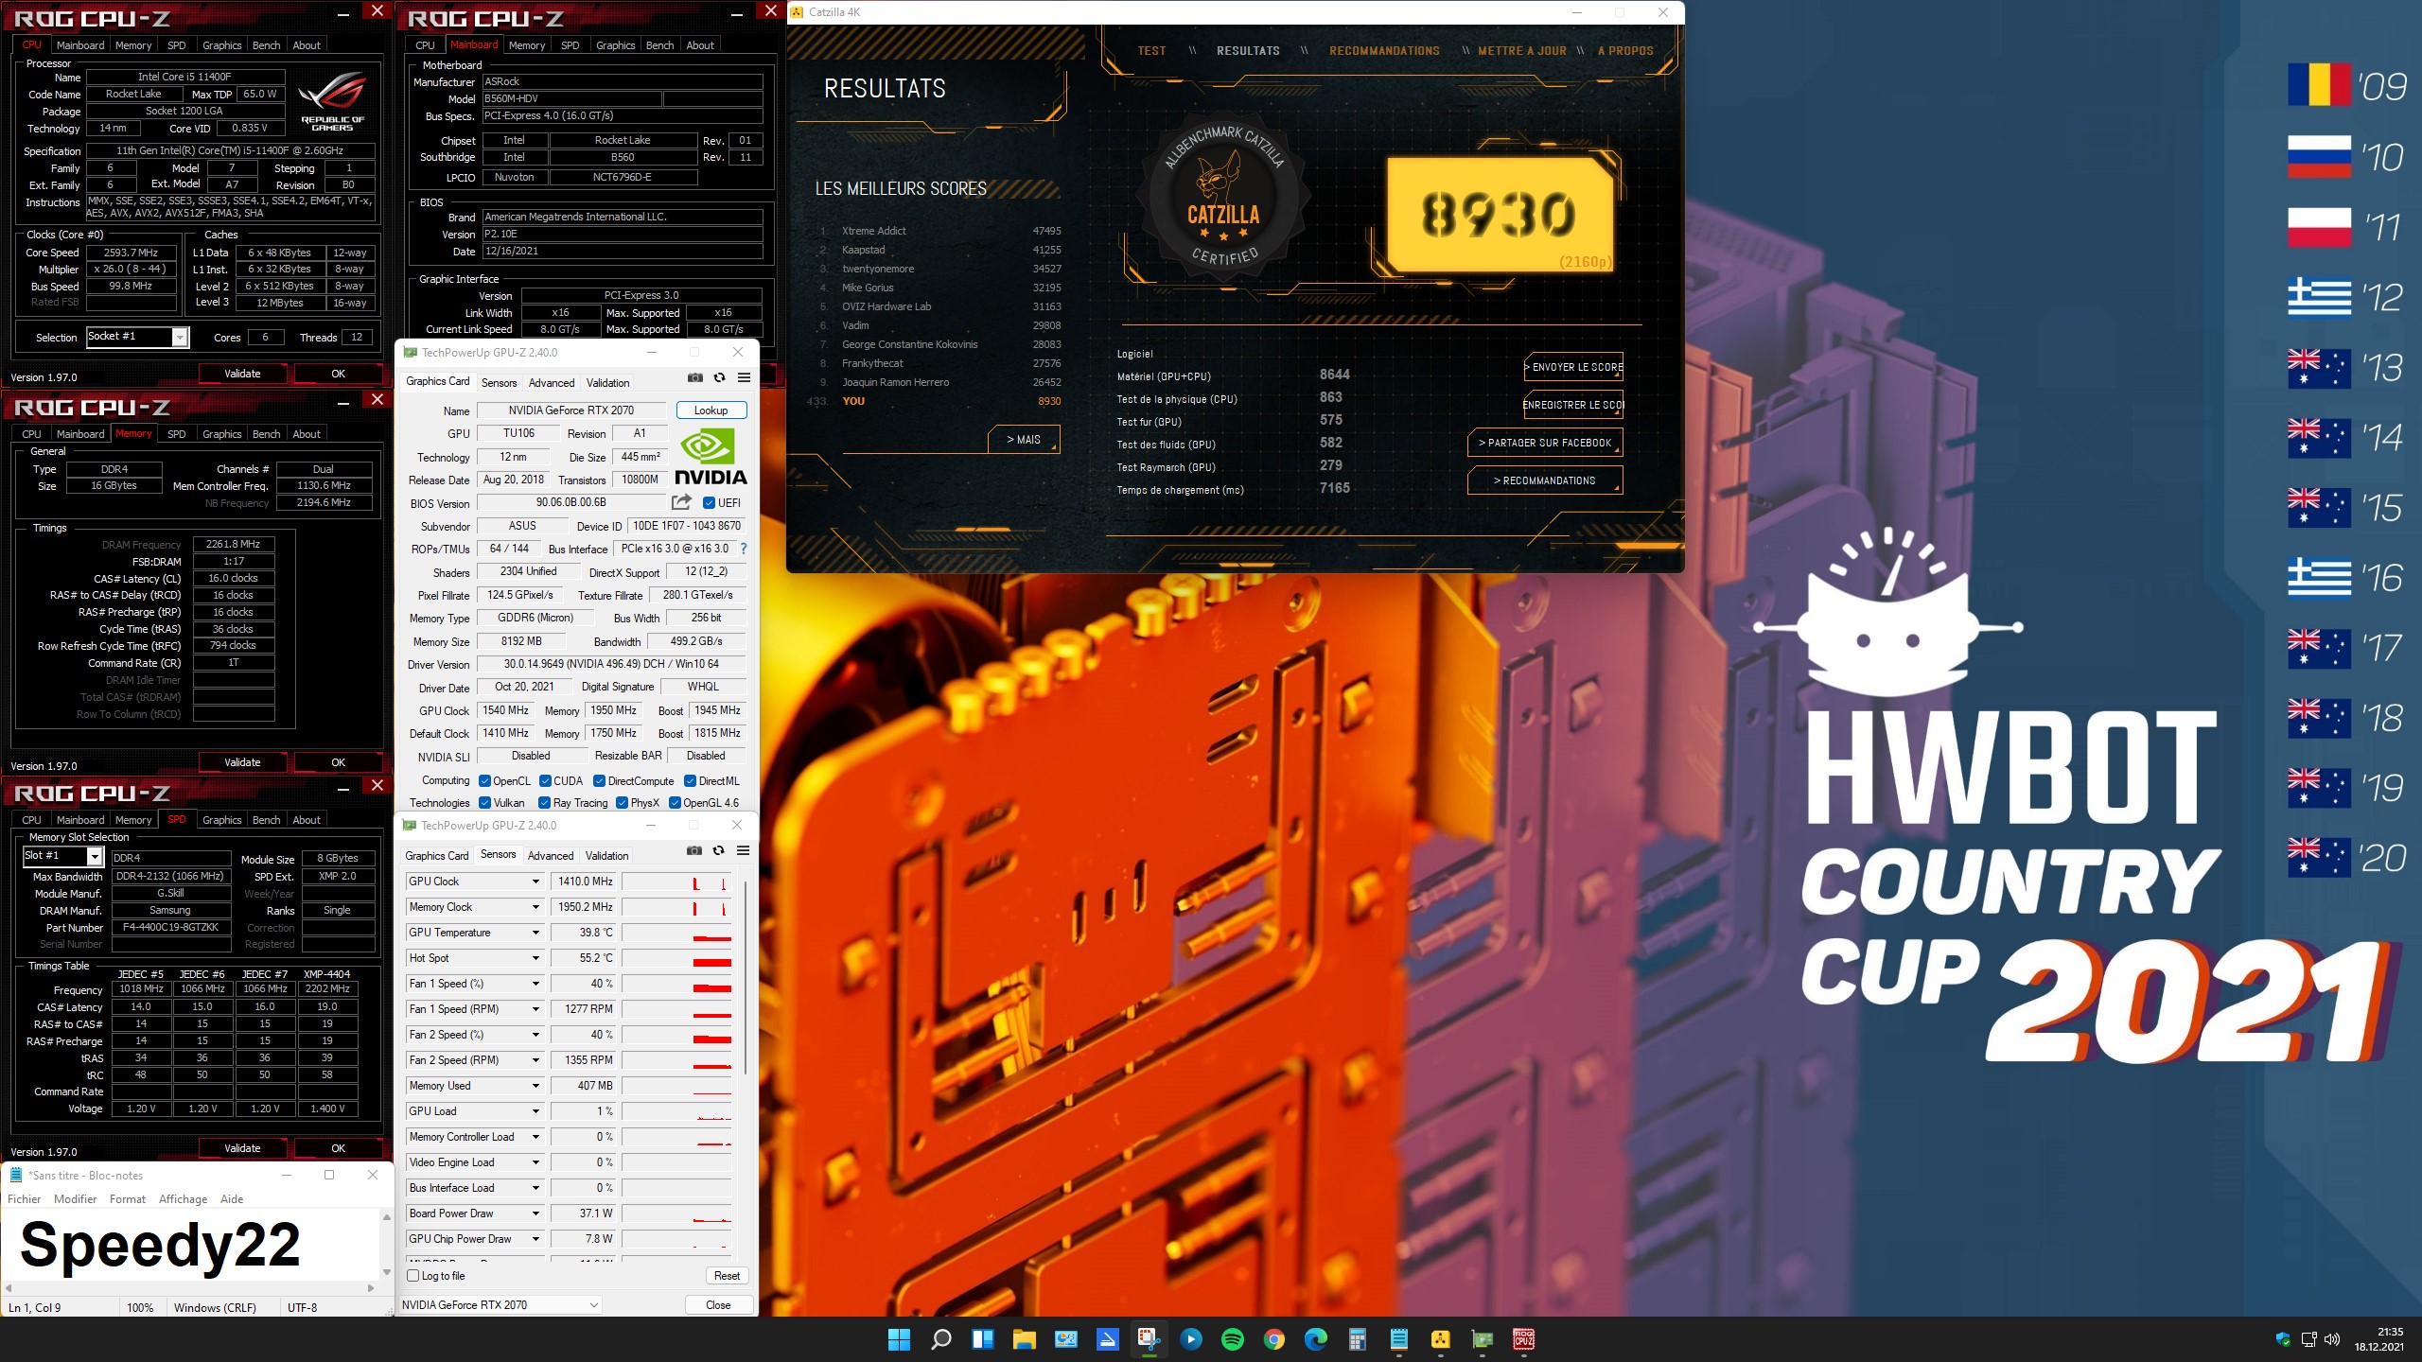
Task: Click Reset in the GPU-Z Sensors window
Action: (728, 1275)
